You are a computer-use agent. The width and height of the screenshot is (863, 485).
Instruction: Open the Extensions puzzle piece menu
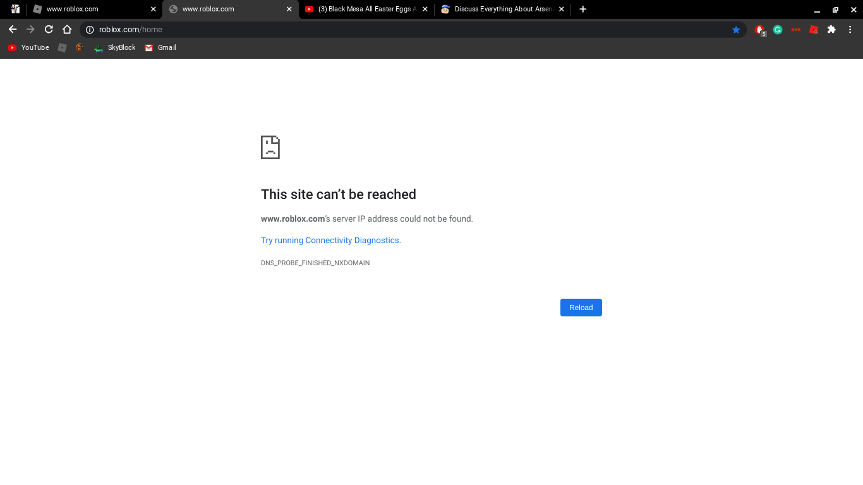click(x=831, y=30)
